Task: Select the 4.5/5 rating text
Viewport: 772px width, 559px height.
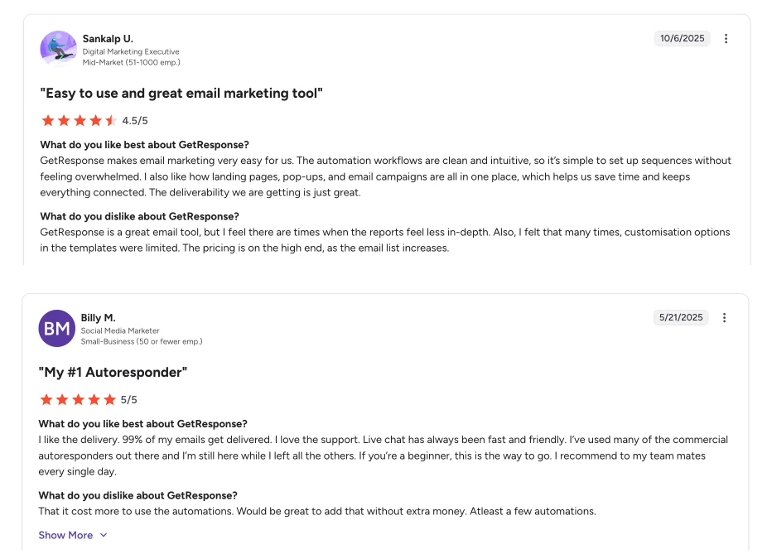Action: (x=136, y=120)
